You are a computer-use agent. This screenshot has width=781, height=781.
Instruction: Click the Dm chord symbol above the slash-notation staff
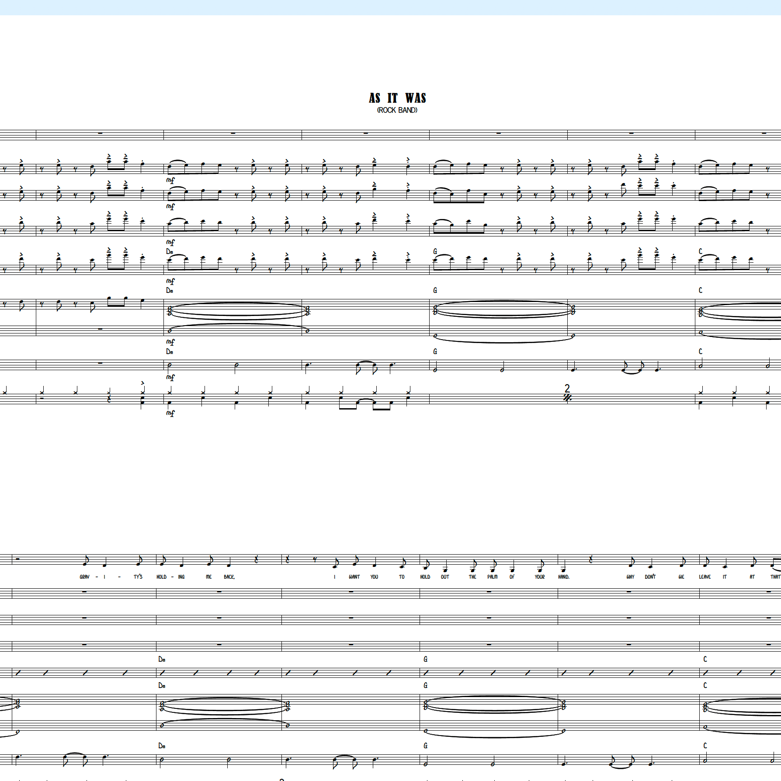162,659
